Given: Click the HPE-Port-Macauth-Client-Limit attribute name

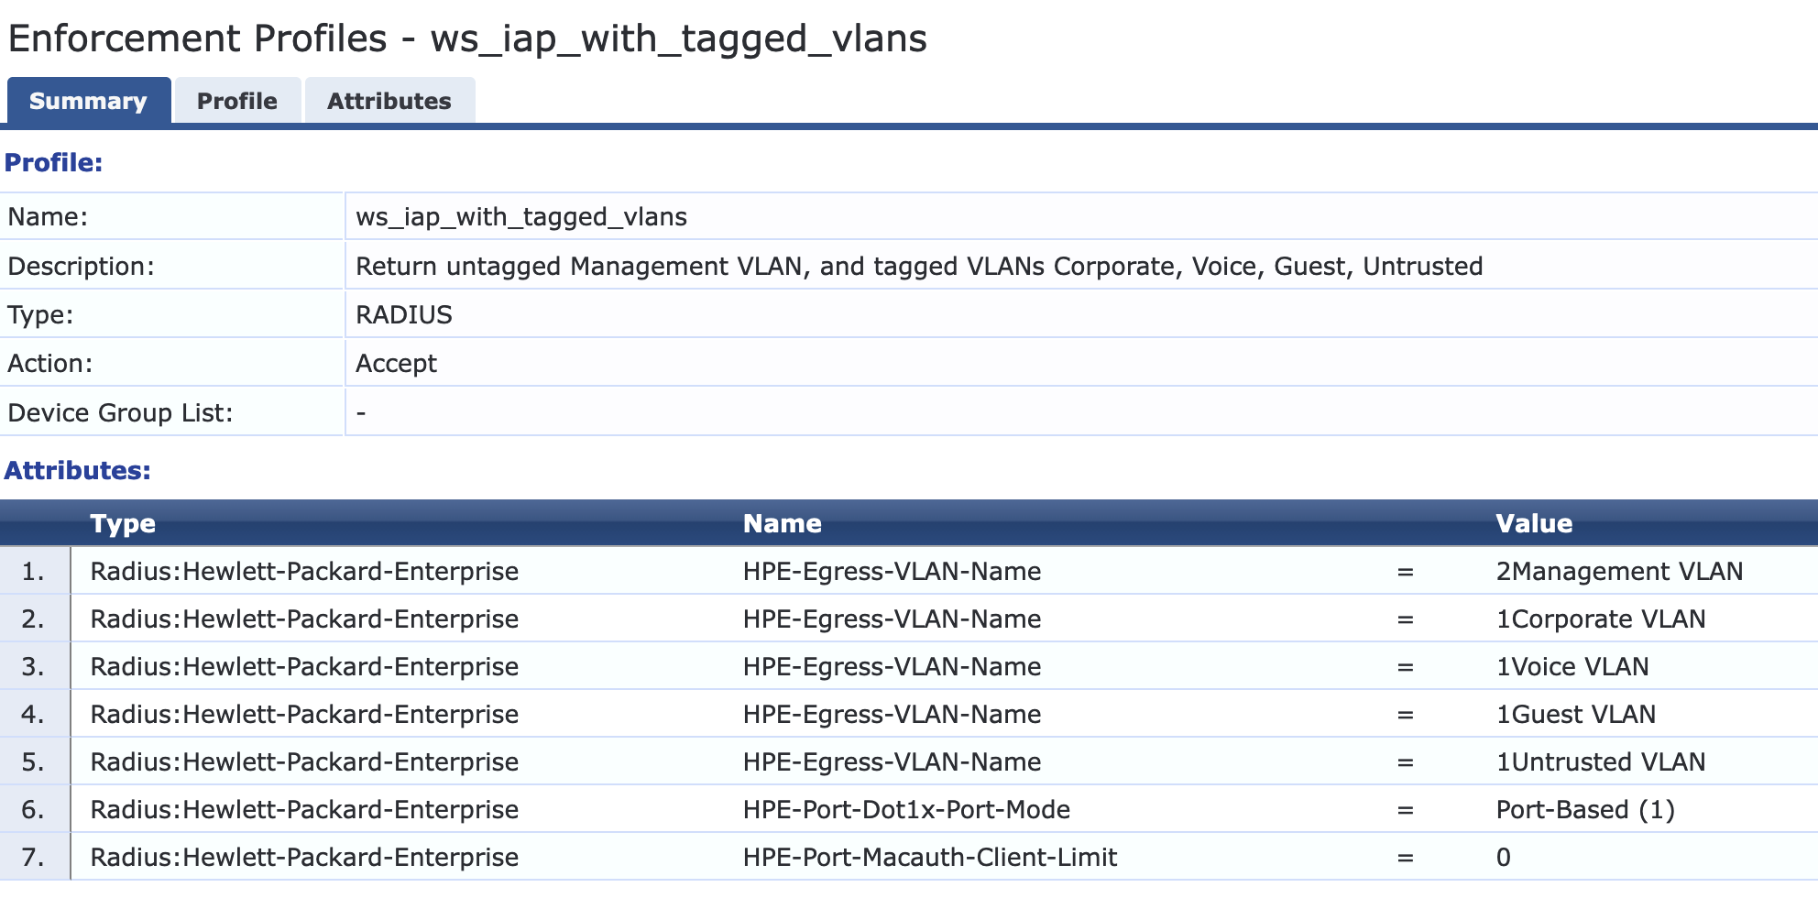Looking at the screenshot, I should (929, 858).
